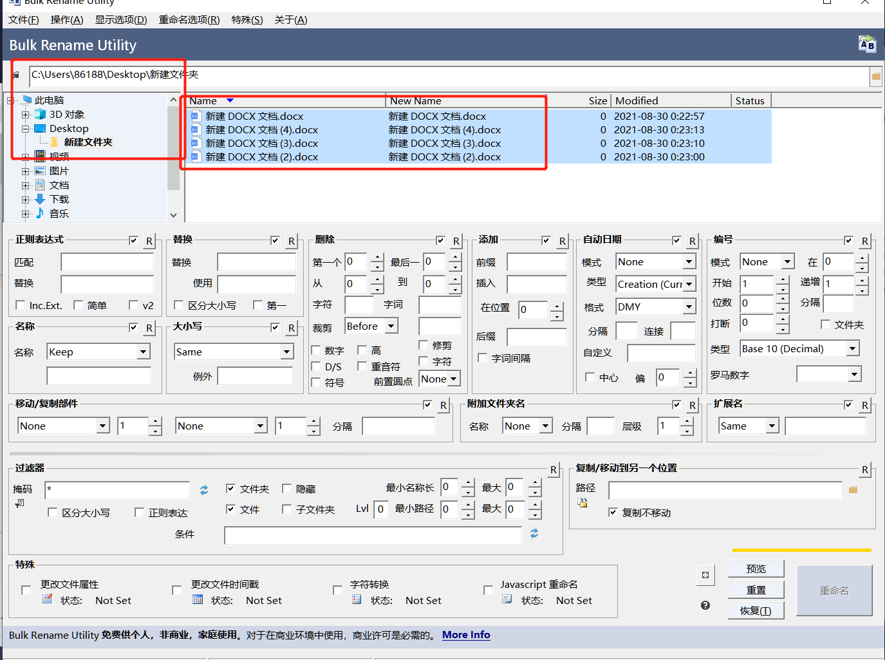The width and height of the screenshot is (885, 660).
Task: Click the 更改文件时间戳 calendar icon
Action: click(198, 599)
